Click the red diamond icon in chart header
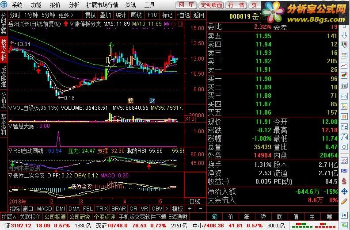Viewport: 350px width, 230px height. (173, 24)
